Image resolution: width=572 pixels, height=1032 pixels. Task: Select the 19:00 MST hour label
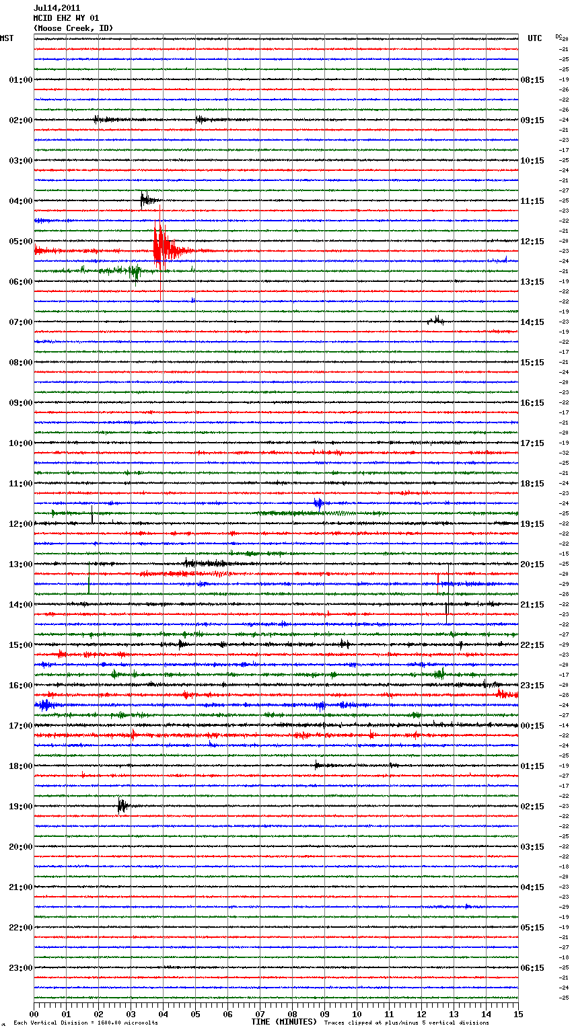click(21, 807)
